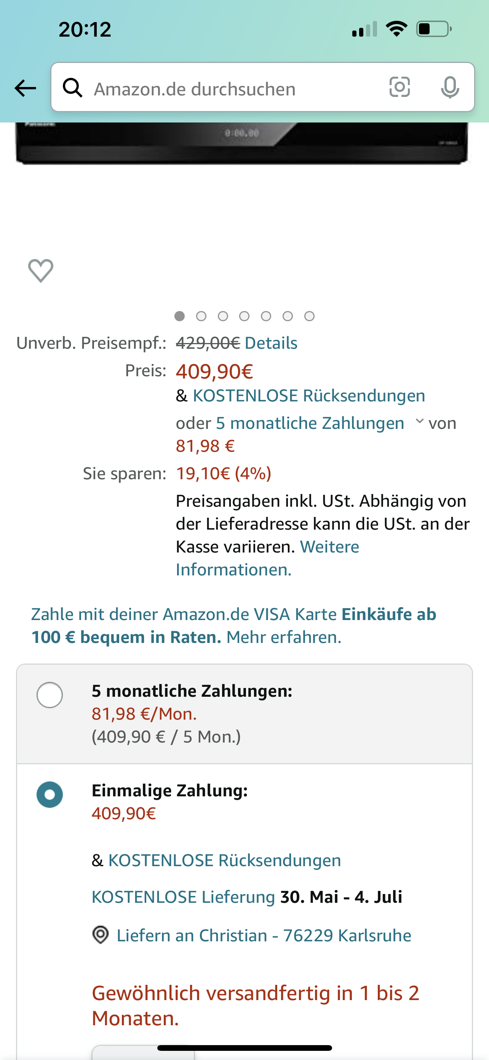This screenshot has width=489, height=1060.
Task: Open the Details link beside list price
Action: [271, 343]
